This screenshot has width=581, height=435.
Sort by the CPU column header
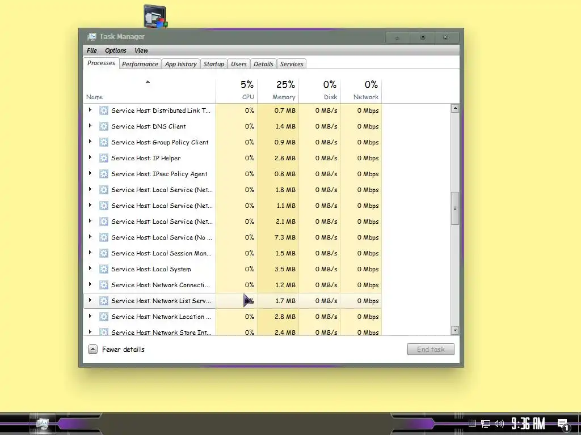(237, 91)
